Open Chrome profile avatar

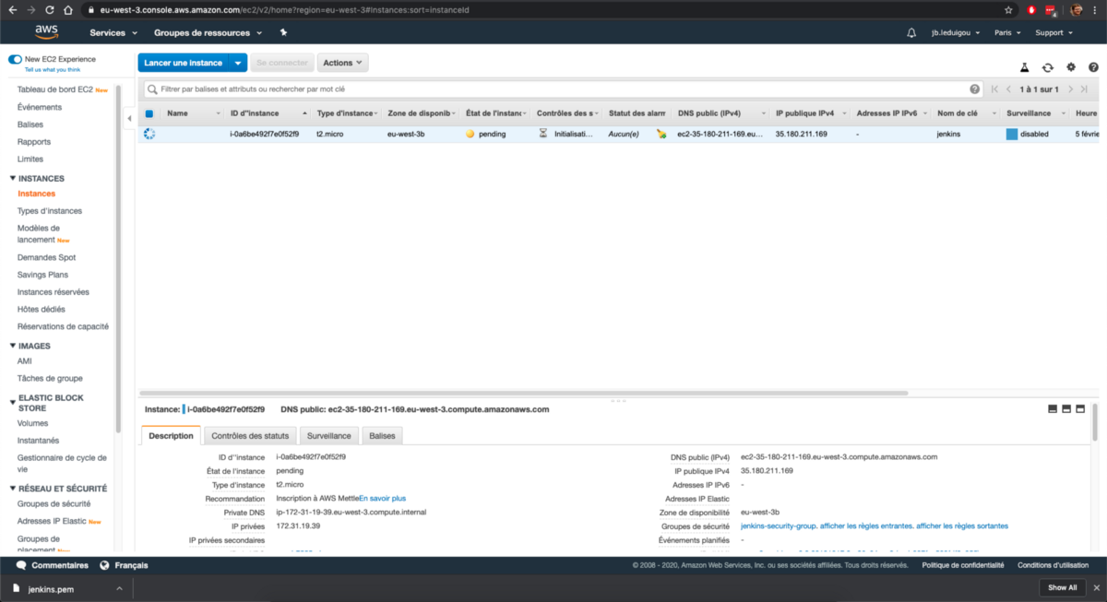pos(1076,9)
